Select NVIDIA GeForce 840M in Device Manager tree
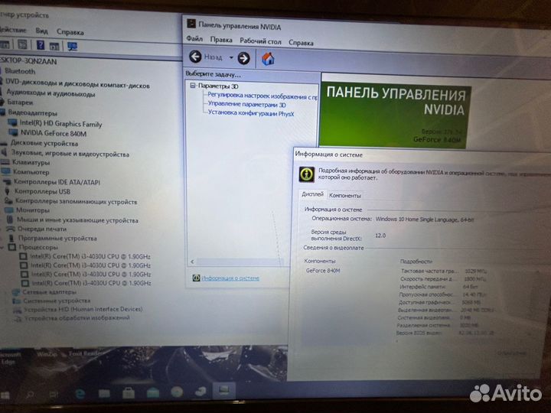This screenshot has height=413, width=551. [x=53, y=133]
